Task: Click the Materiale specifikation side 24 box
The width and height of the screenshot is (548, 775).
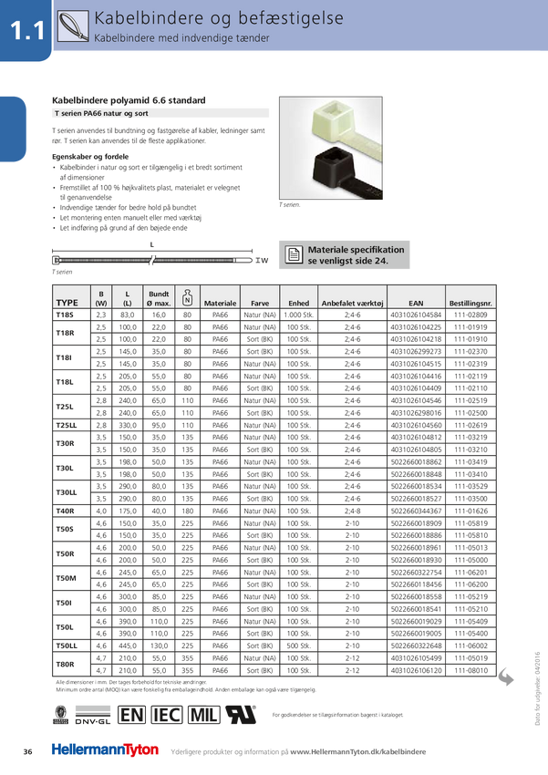Action: tap(345, 255)
